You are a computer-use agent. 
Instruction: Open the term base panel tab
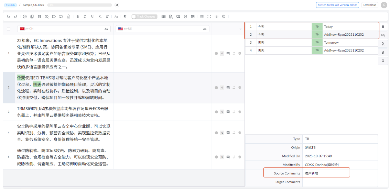click(x=383, y=27)
